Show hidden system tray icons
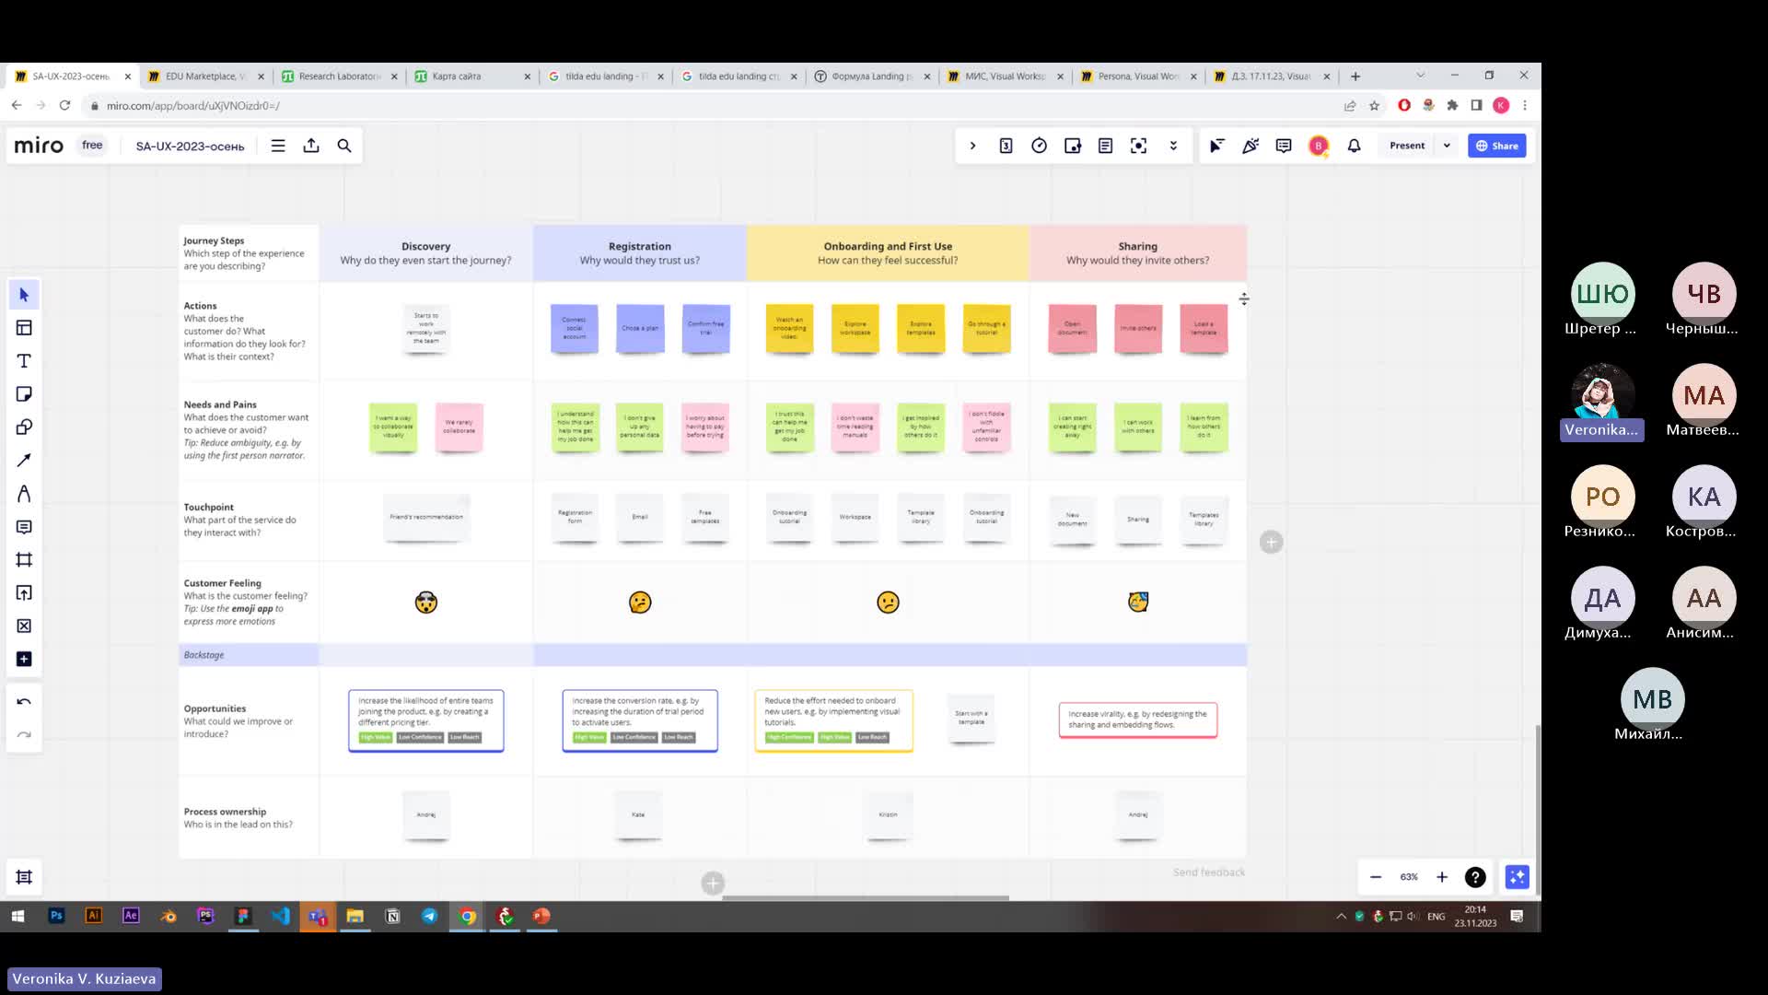The width and height of the screenshot is (1768, 995). [x=1341, y=916]
